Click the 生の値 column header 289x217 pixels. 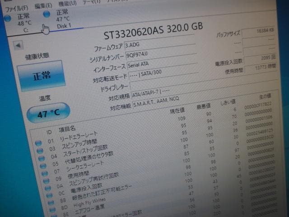tap(265, 96)
